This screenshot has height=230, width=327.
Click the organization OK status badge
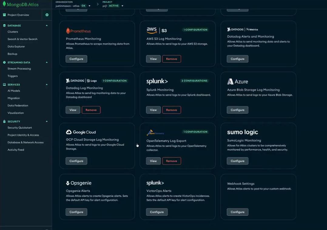83,6
